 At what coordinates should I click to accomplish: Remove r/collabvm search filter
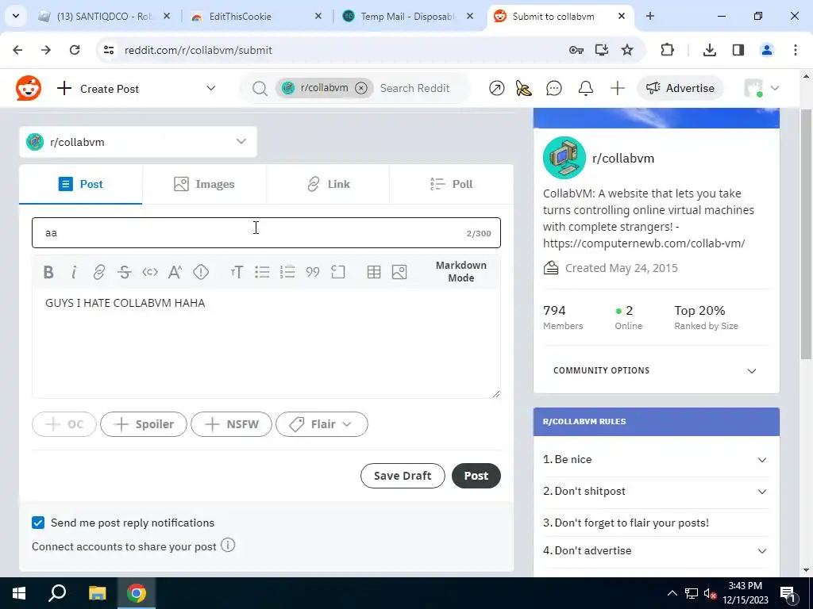tap(361, 88)
